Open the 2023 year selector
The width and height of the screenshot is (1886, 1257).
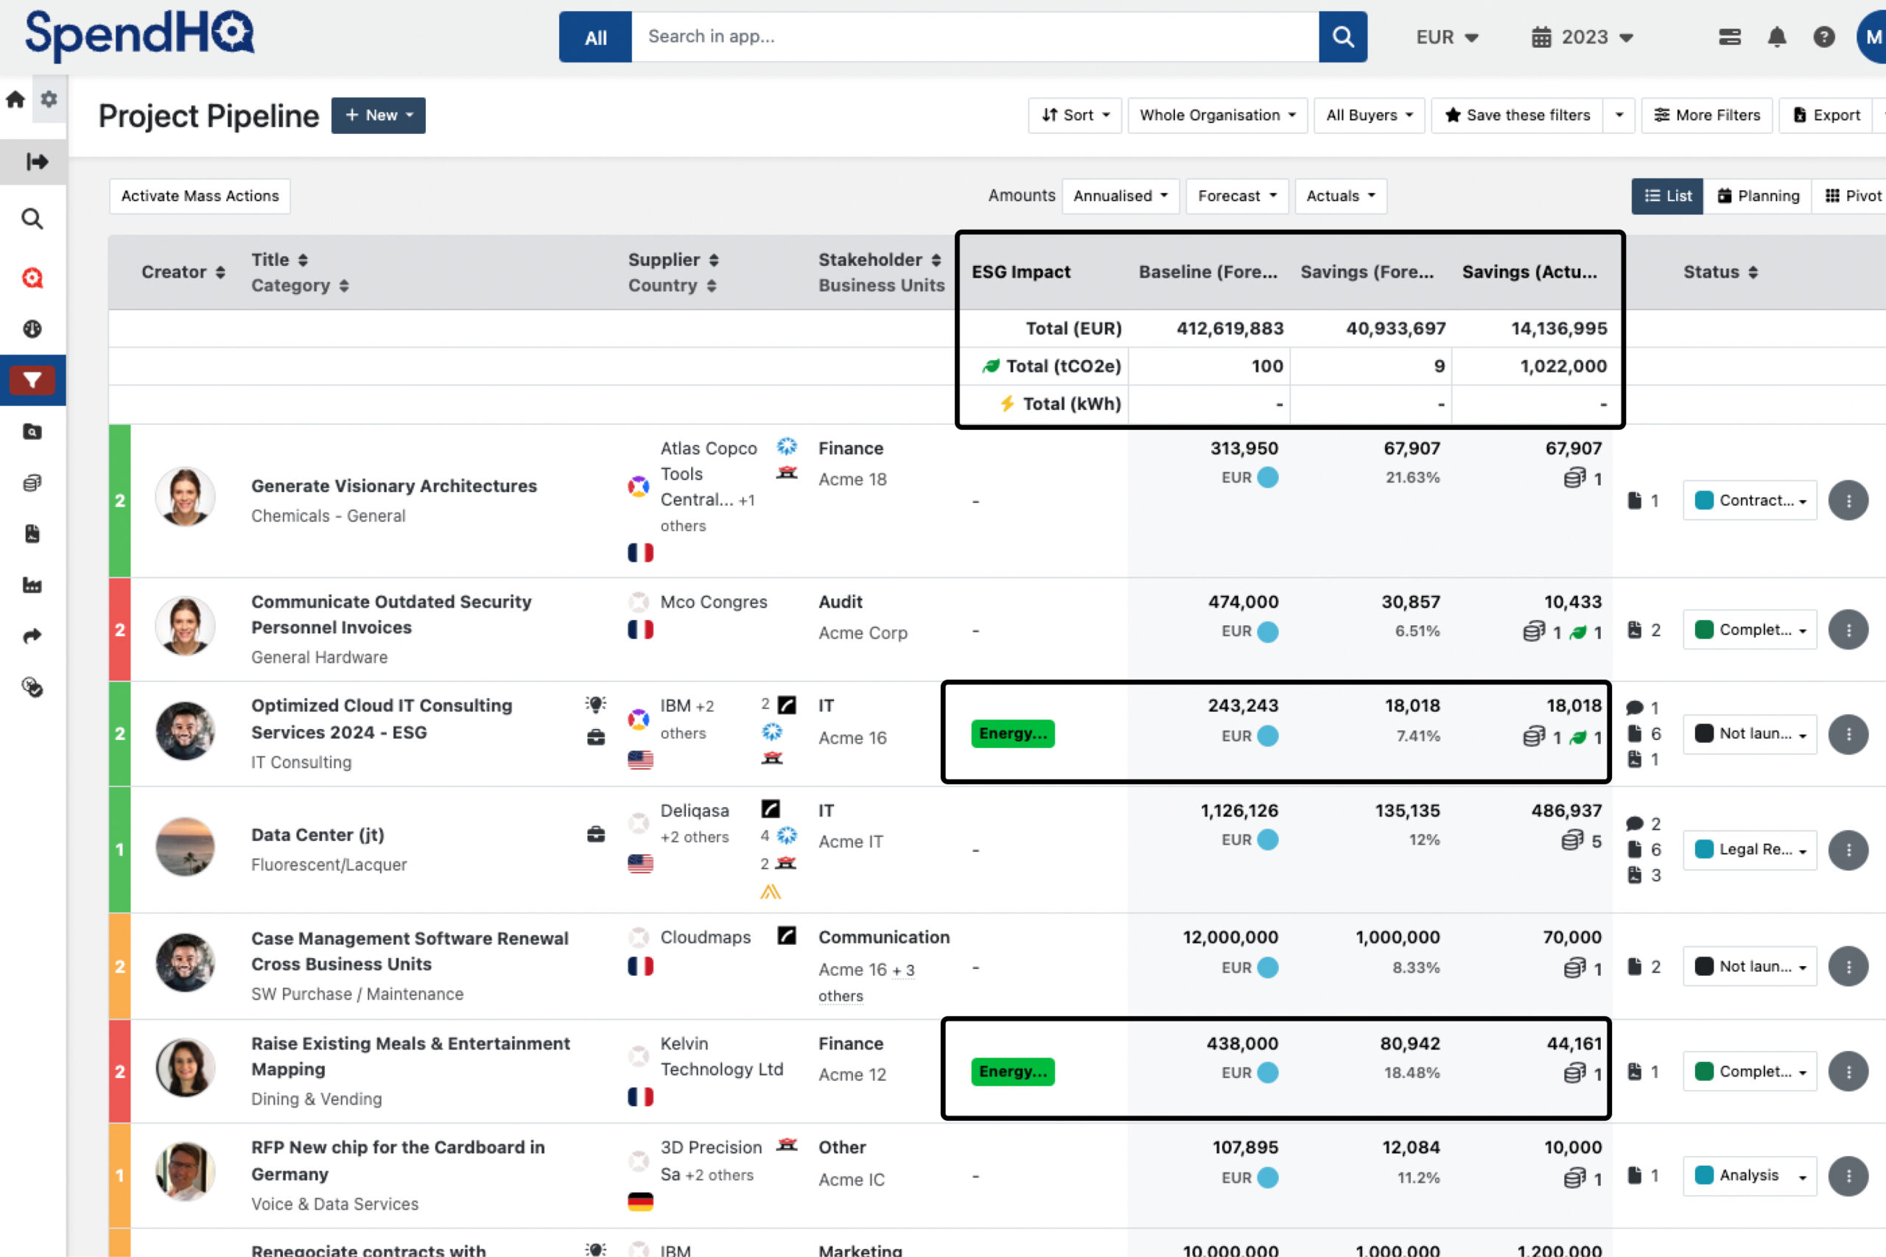point(1582,37)
